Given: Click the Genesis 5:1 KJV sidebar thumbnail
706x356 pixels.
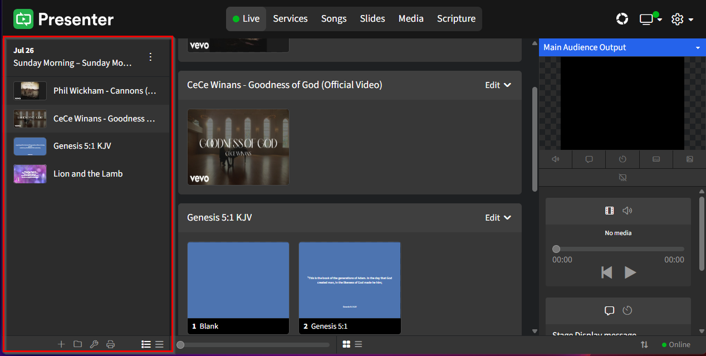Looking at the screenshot, I should [x=30, y=146].
